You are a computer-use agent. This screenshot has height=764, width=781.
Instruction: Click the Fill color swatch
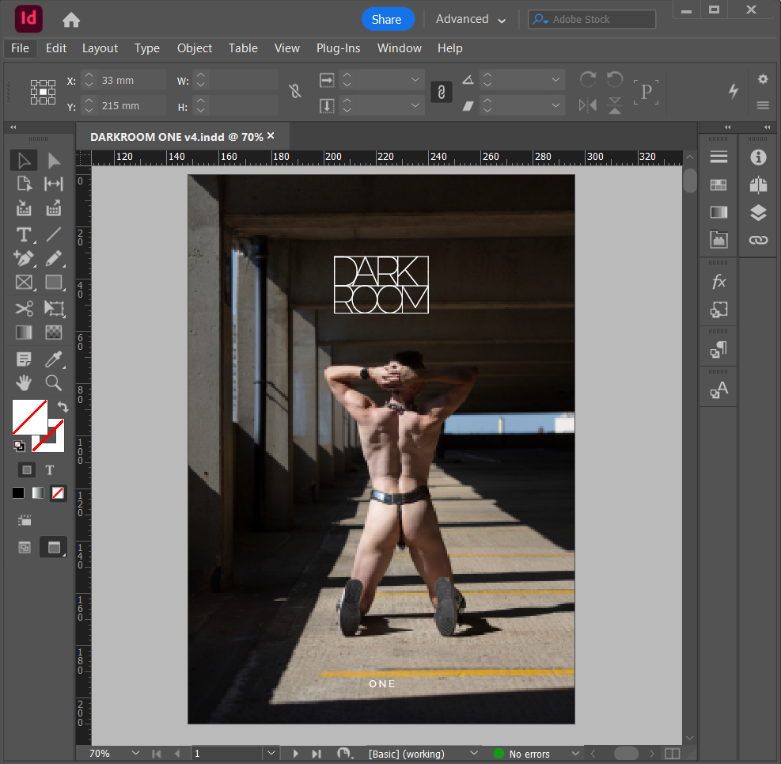coord(29,416)
